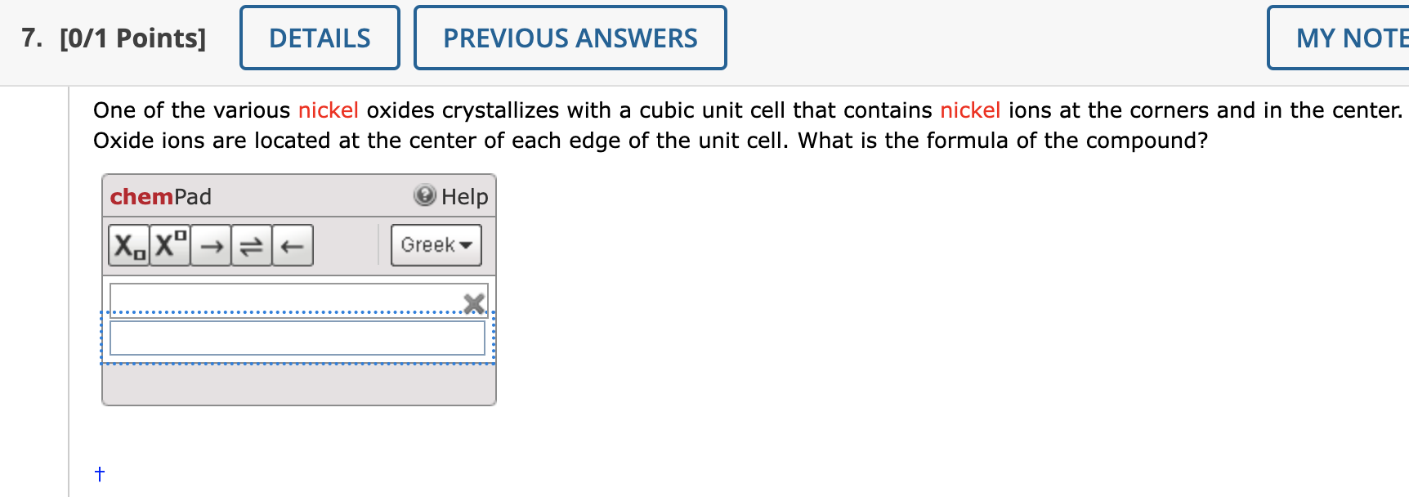The image size is (1409, 497).
Task: Click the question 7 points label
Action: (x=131, y=37)
